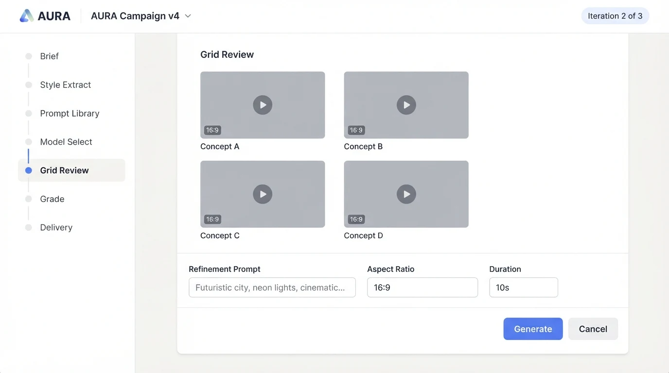Click the Duration label
Image resolution: width=669 pixels, height=373 pixels.
pos(505,269)
